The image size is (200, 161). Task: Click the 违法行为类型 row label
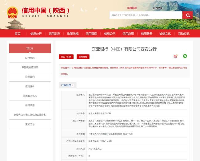78,121
